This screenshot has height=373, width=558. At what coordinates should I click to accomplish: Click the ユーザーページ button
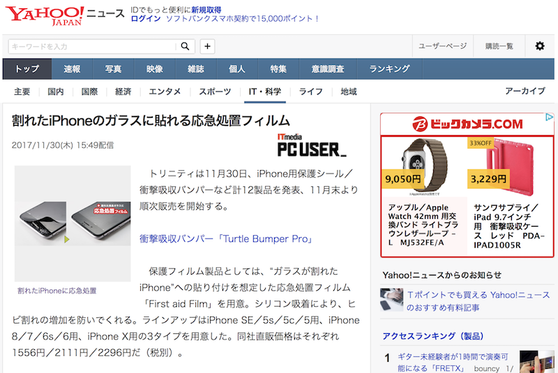[442, 46]
